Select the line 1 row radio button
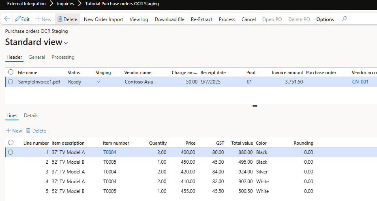377x201 pixels. 11,152
